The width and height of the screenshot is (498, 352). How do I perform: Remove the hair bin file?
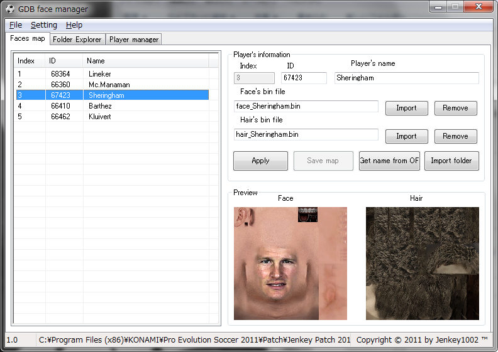[x=455, y=136]
